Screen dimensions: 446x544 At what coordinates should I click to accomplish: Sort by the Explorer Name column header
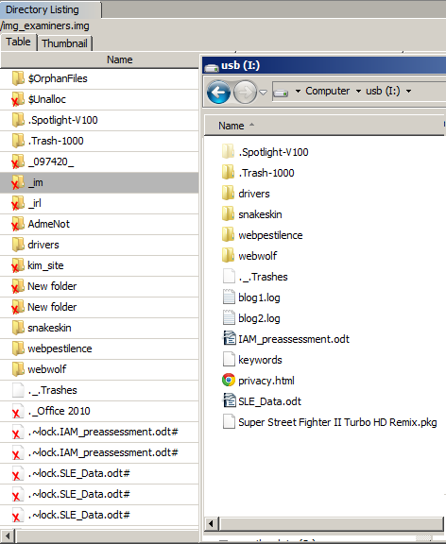tap(232, 126)
